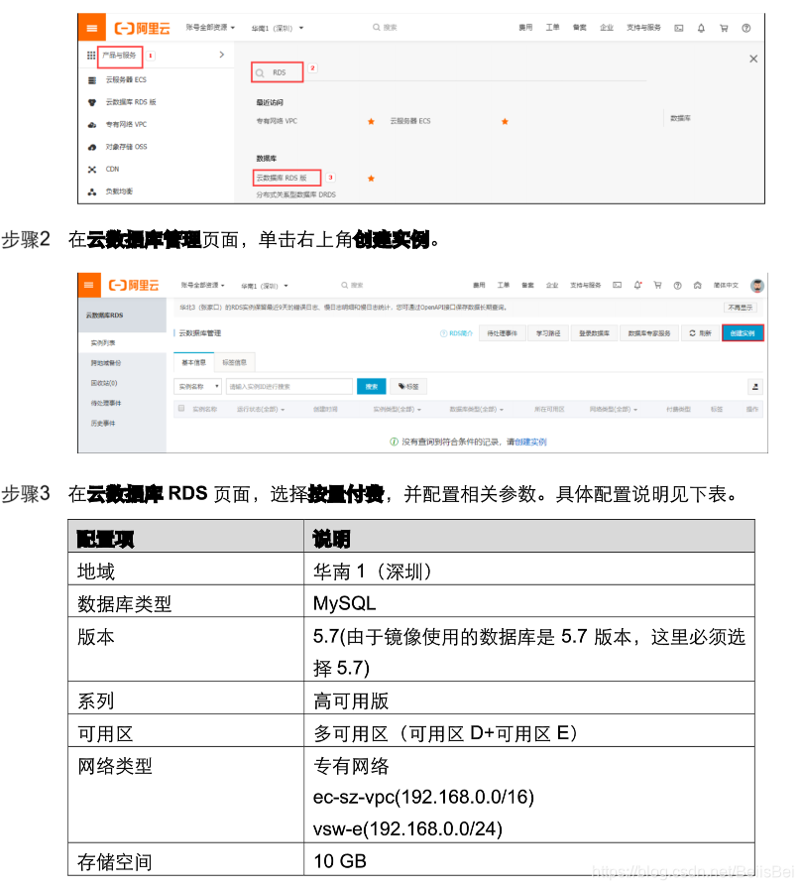
Task: Open the 产品与服务 apps grid icon
Action: [89, 54]
